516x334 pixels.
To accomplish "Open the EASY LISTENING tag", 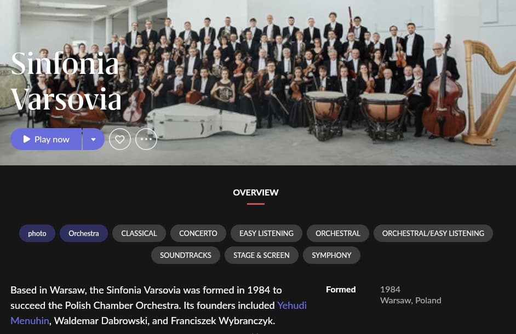I will tap(266, 233).
